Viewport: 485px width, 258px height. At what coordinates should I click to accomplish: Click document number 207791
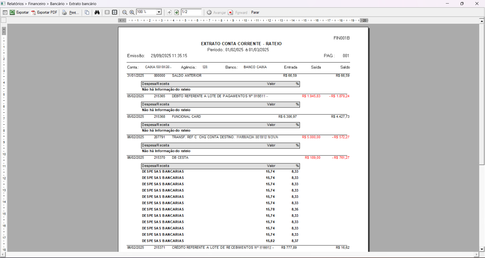tap(159, 137)
